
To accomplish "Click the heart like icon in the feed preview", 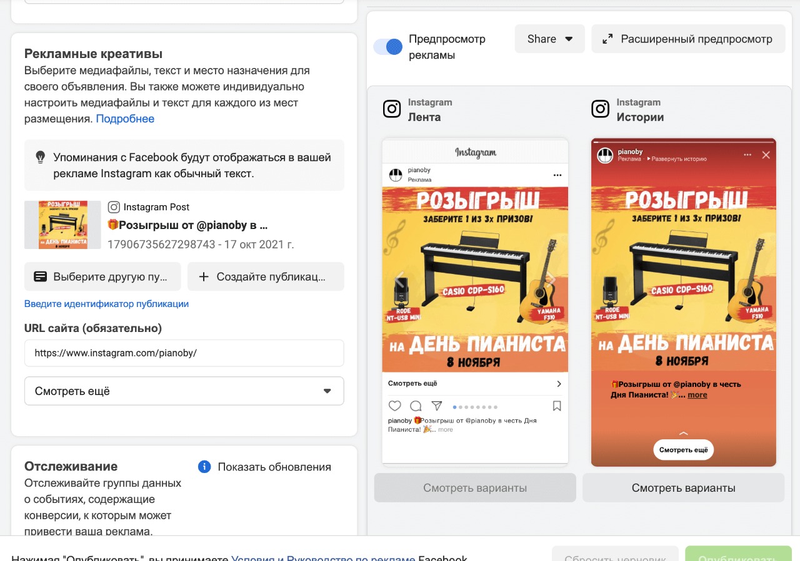I will tap(394, 406).
